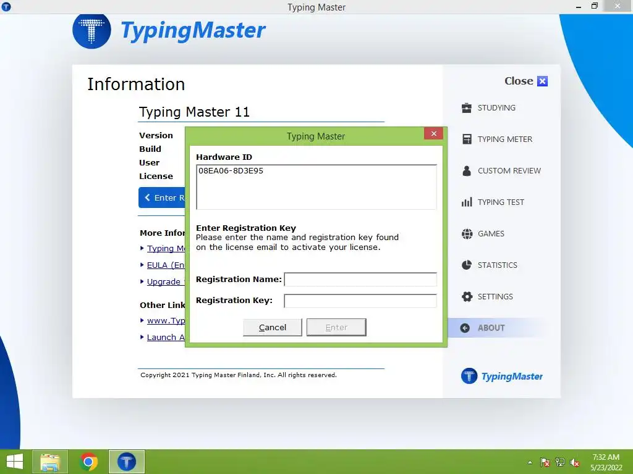Focus the Registration Name field
633x474 pixels.
(360, 280)
